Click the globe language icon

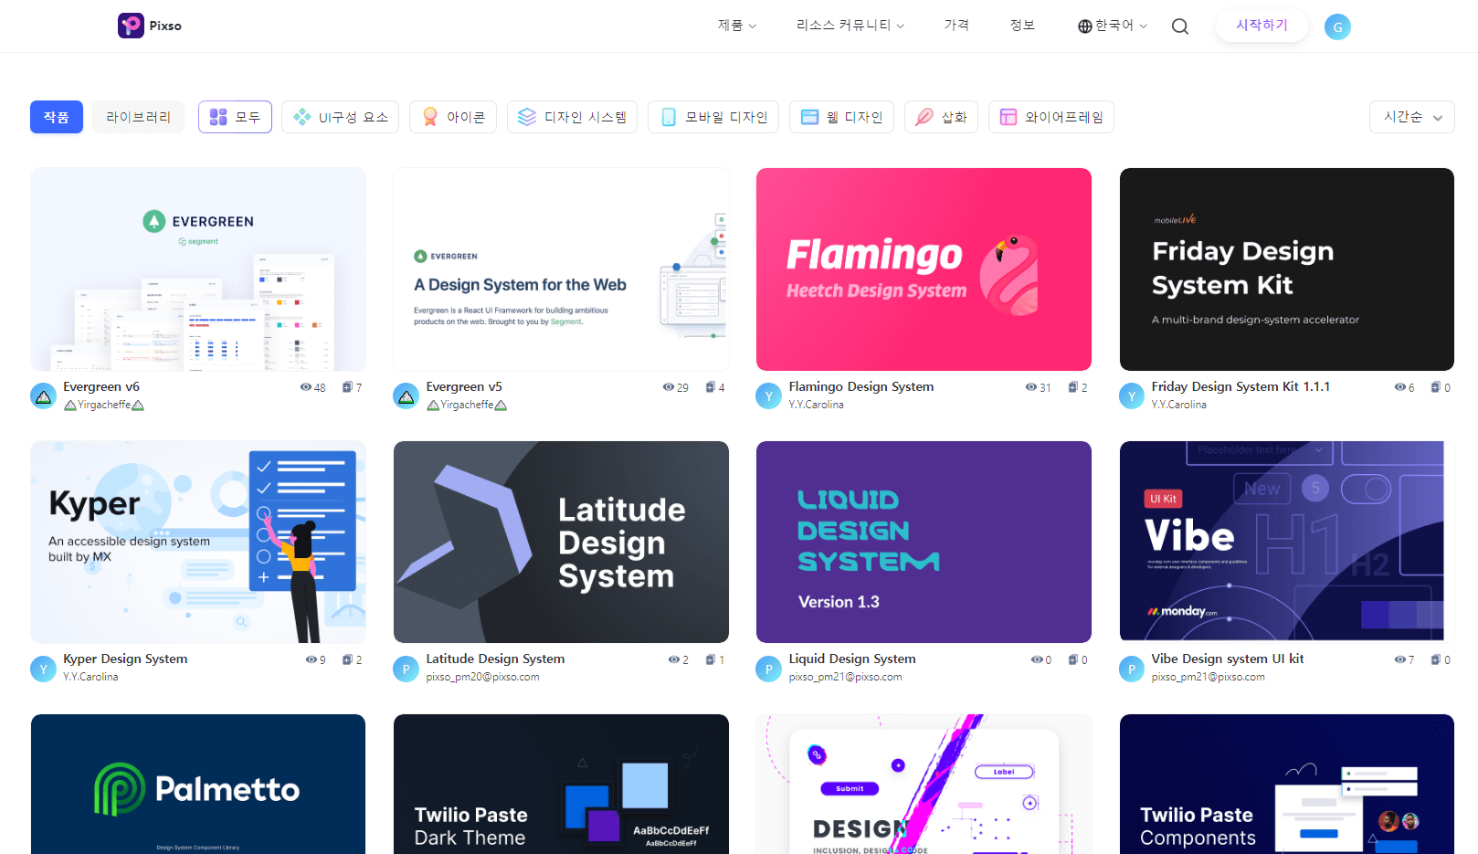(x=1084, y=26)
